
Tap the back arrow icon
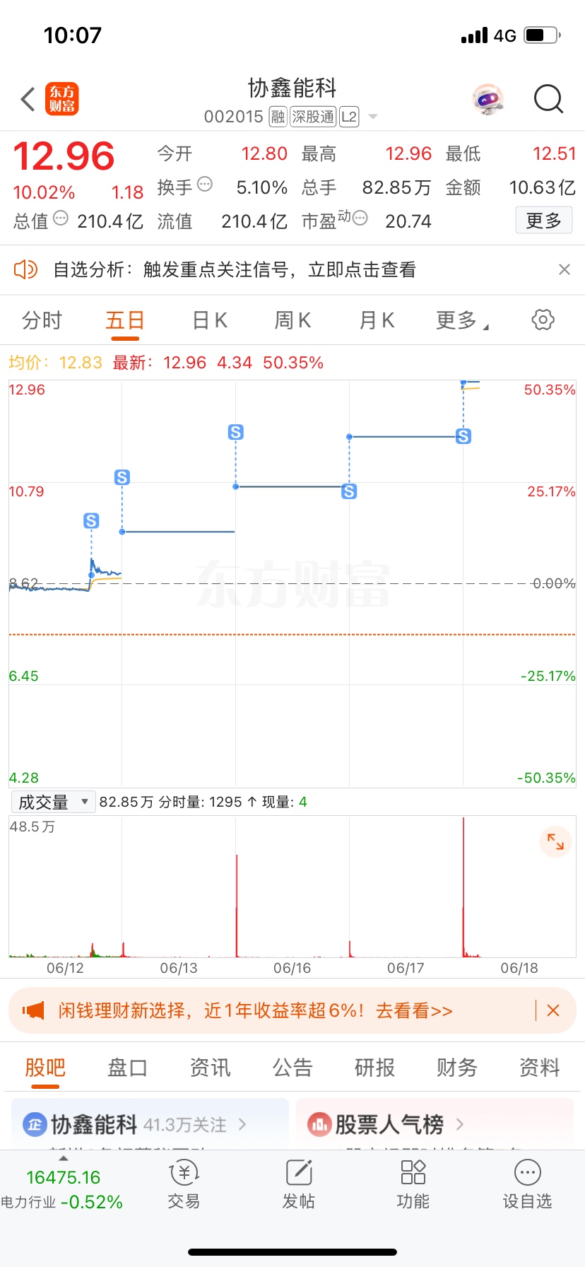coord(28,100)
